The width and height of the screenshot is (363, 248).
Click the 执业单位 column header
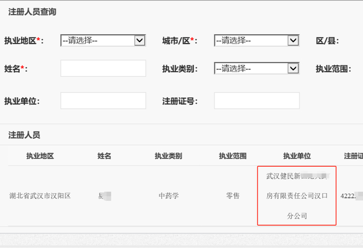point(297,156)
